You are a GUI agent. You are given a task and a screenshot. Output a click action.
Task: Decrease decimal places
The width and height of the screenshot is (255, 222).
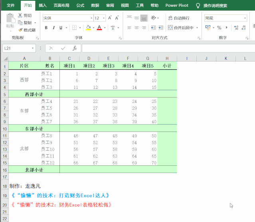(243, 28)
